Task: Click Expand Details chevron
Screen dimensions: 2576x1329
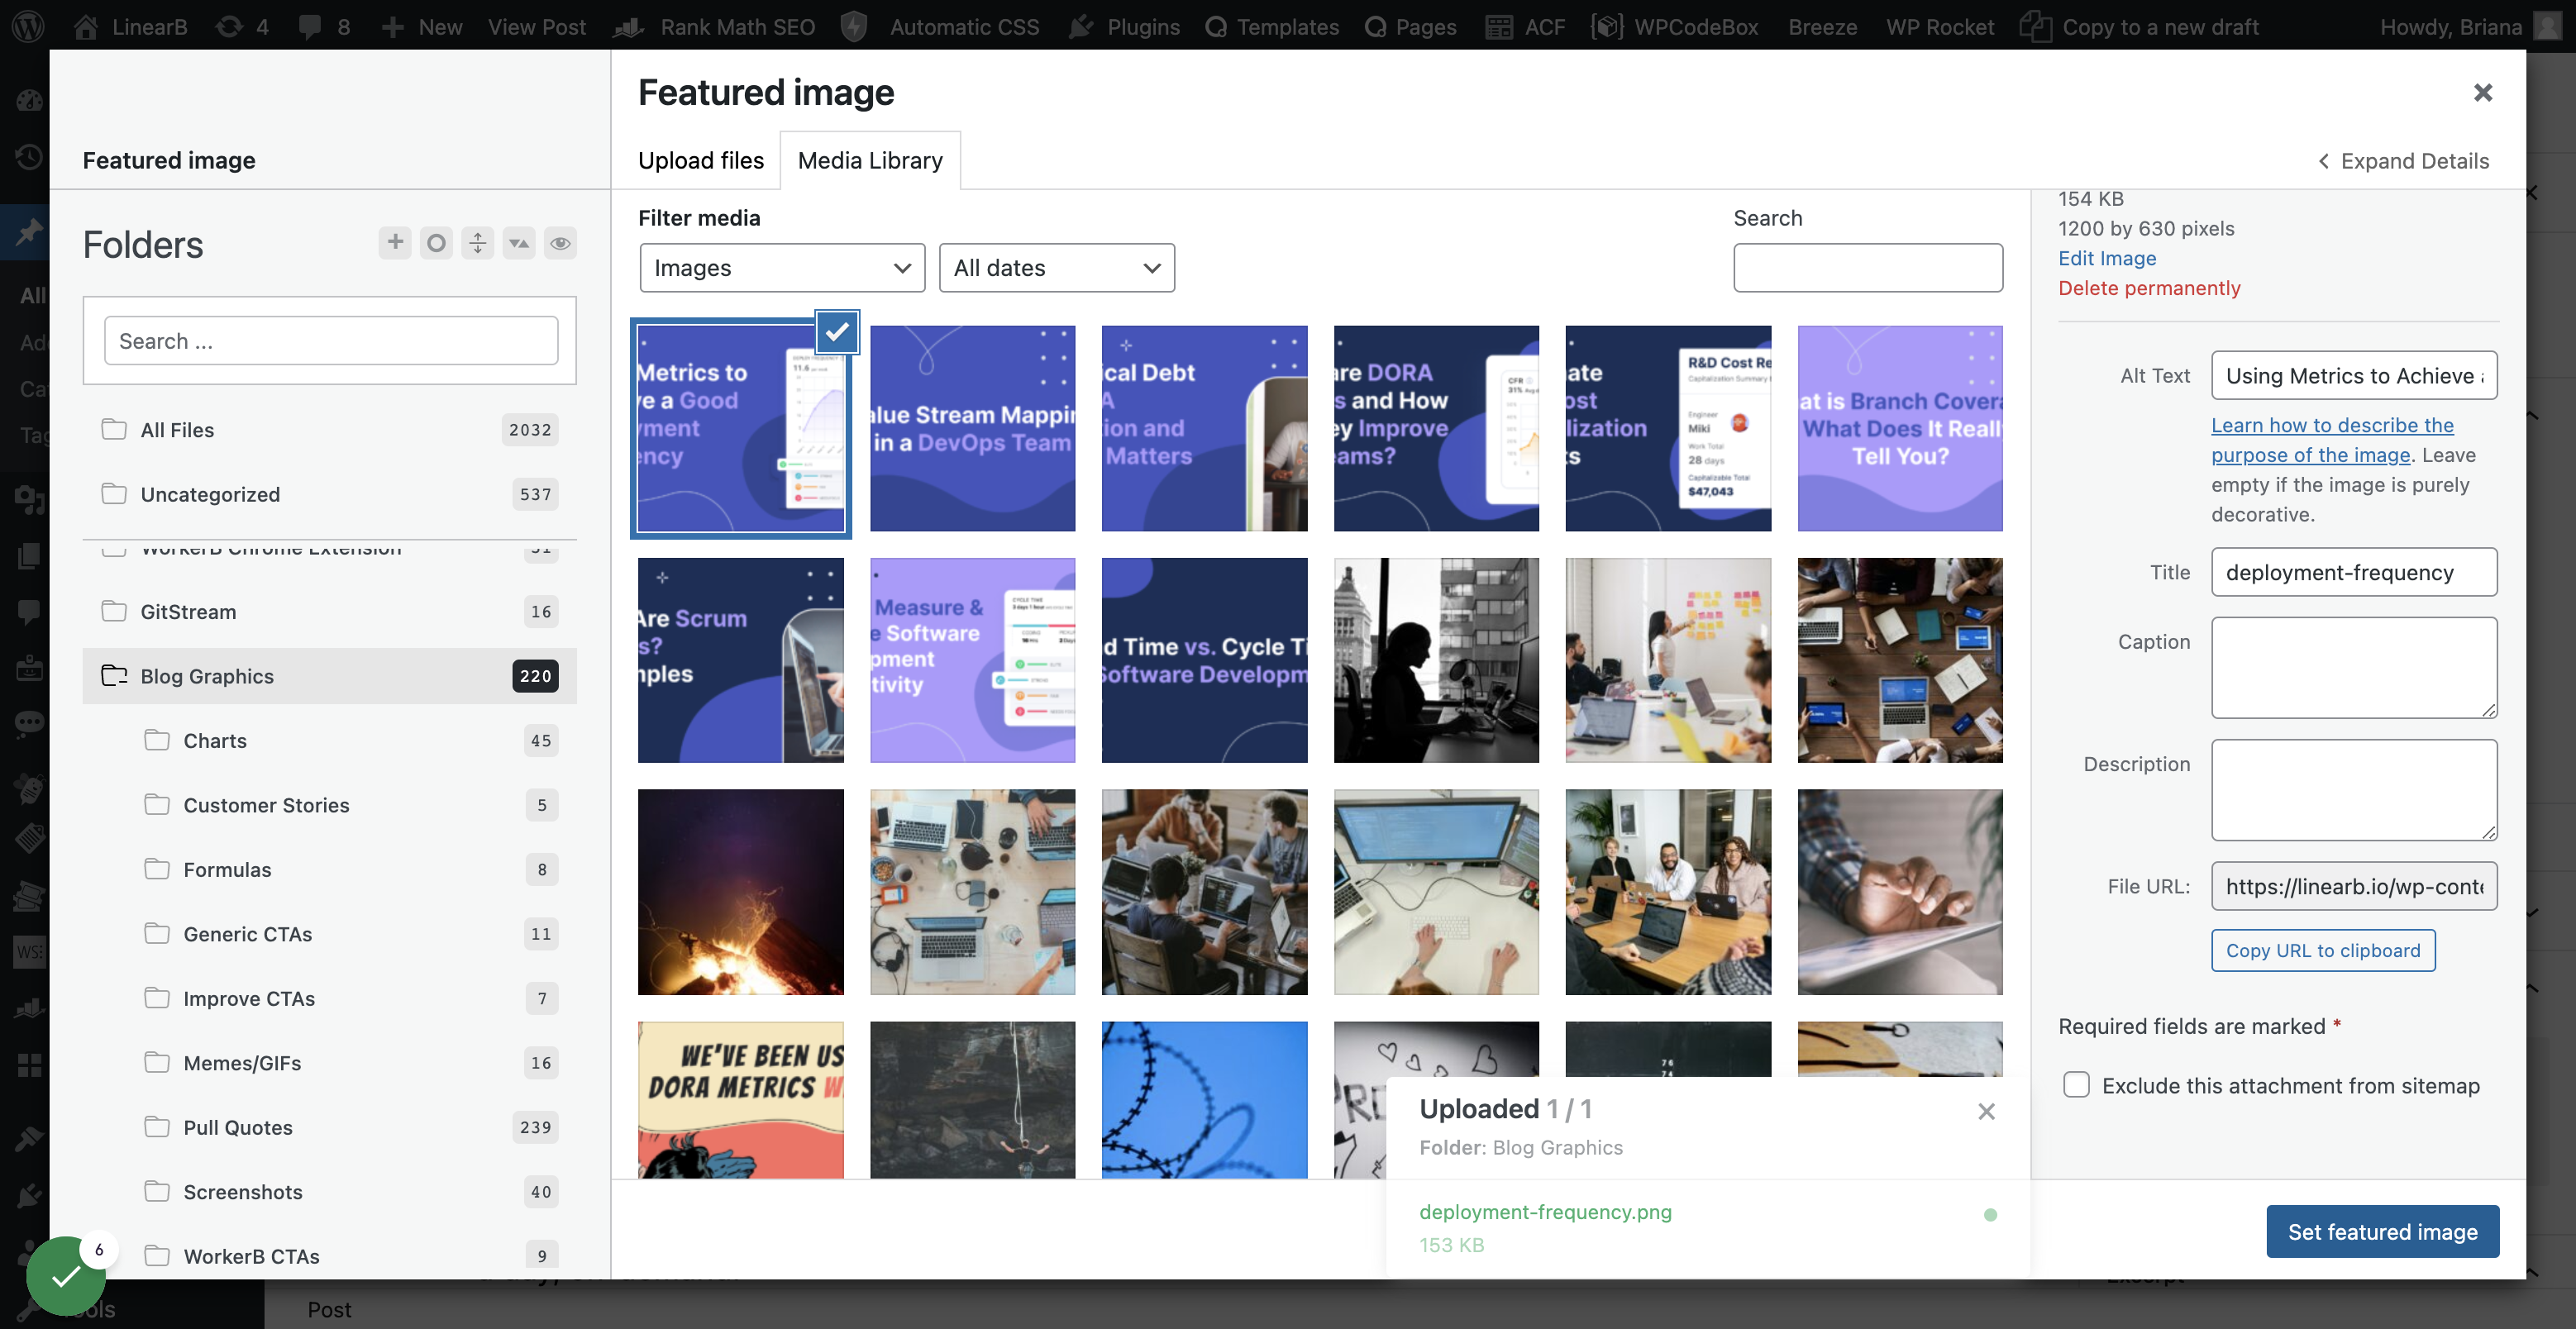Action: (2403, 160)
